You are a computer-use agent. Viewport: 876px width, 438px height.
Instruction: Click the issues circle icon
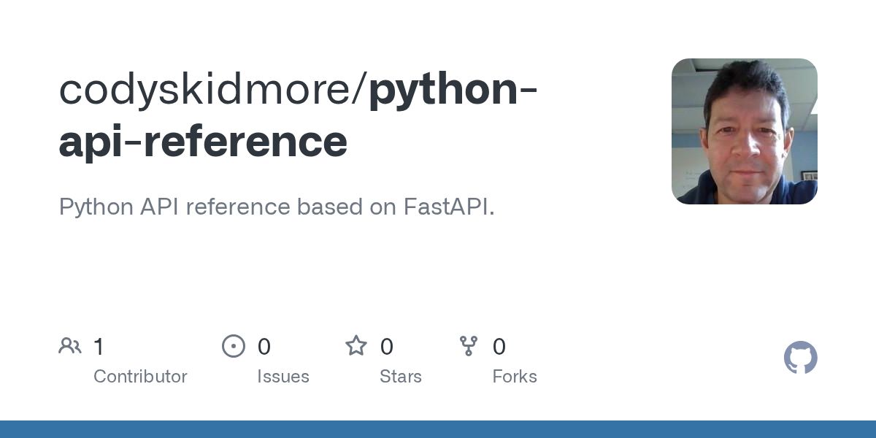pos(234,346)
